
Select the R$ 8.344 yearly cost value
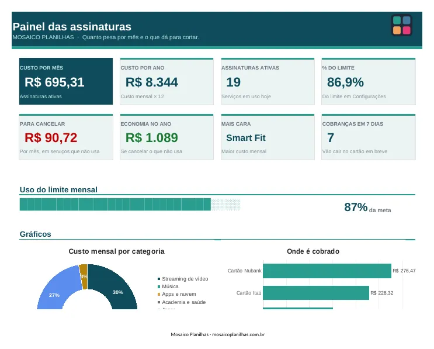pyautogui.click(x=152, y=82)
